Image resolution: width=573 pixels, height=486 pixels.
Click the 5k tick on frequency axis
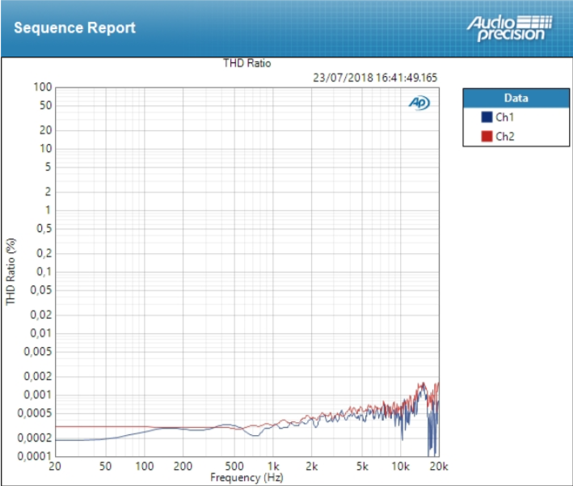362,467
